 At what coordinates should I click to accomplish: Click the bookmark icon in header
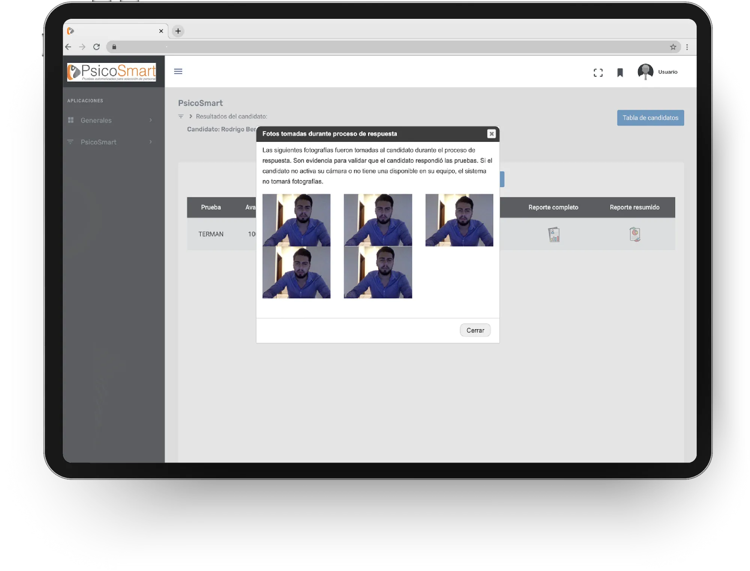point(620,72)
